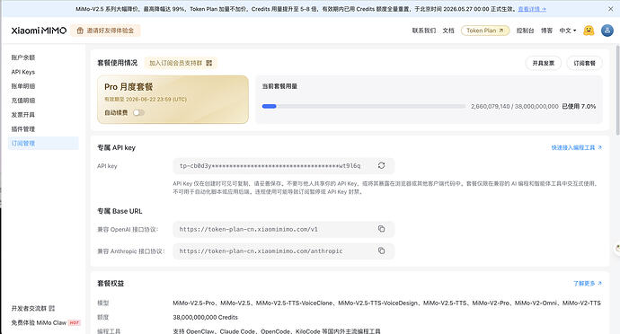Click the floating widget at the right edge
The height and width of the screenshot is (334, 620).
tap(617, 249)
